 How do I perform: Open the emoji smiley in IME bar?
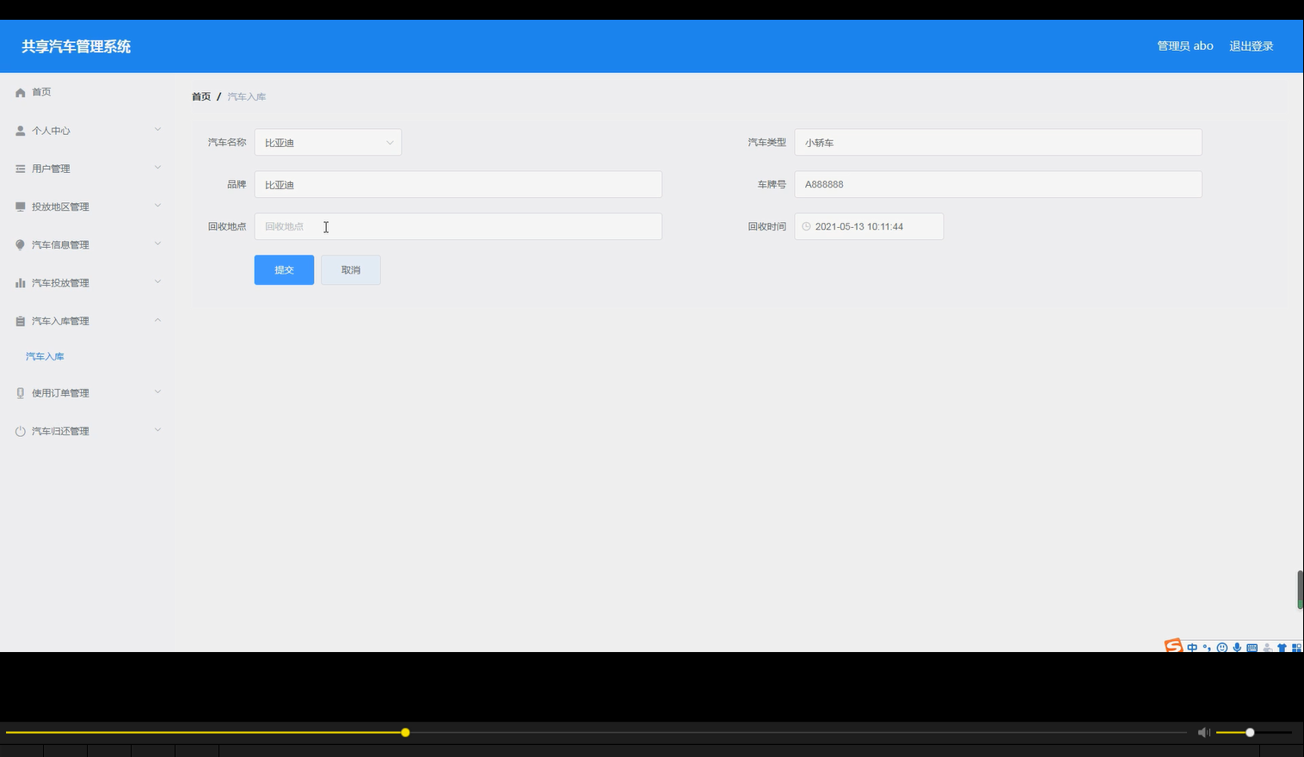point(1222,647)
